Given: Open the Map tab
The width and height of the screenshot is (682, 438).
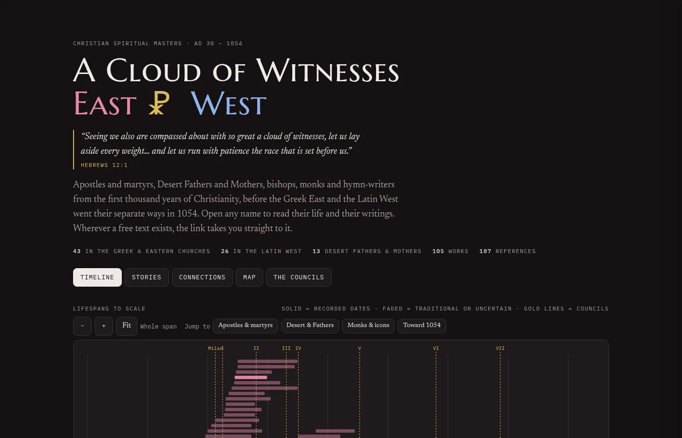Looking at the screenshot, I should coord(249,277).
